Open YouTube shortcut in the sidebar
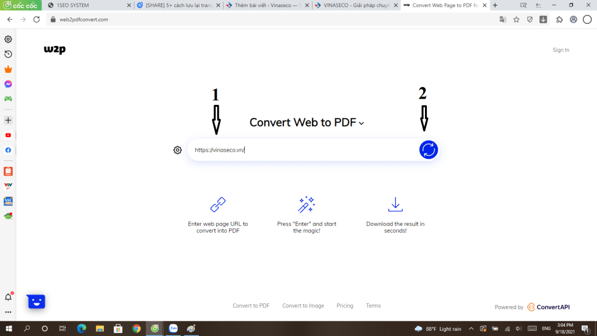The height and width of the screenshot is (336, 597). tap(8, 135)
